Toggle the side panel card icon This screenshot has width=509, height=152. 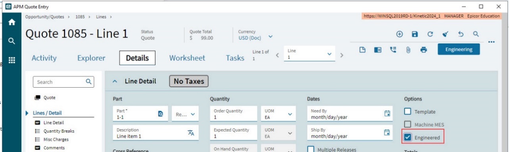[x=378, y=50]
